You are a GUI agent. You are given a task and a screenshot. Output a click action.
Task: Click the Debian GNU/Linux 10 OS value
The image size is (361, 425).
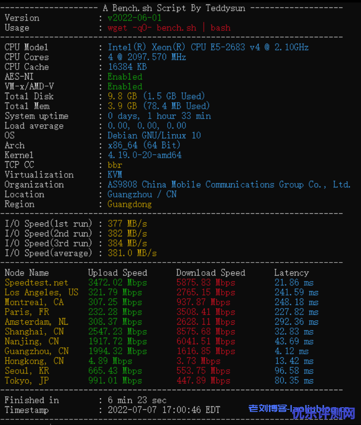(x=154, y=136)
